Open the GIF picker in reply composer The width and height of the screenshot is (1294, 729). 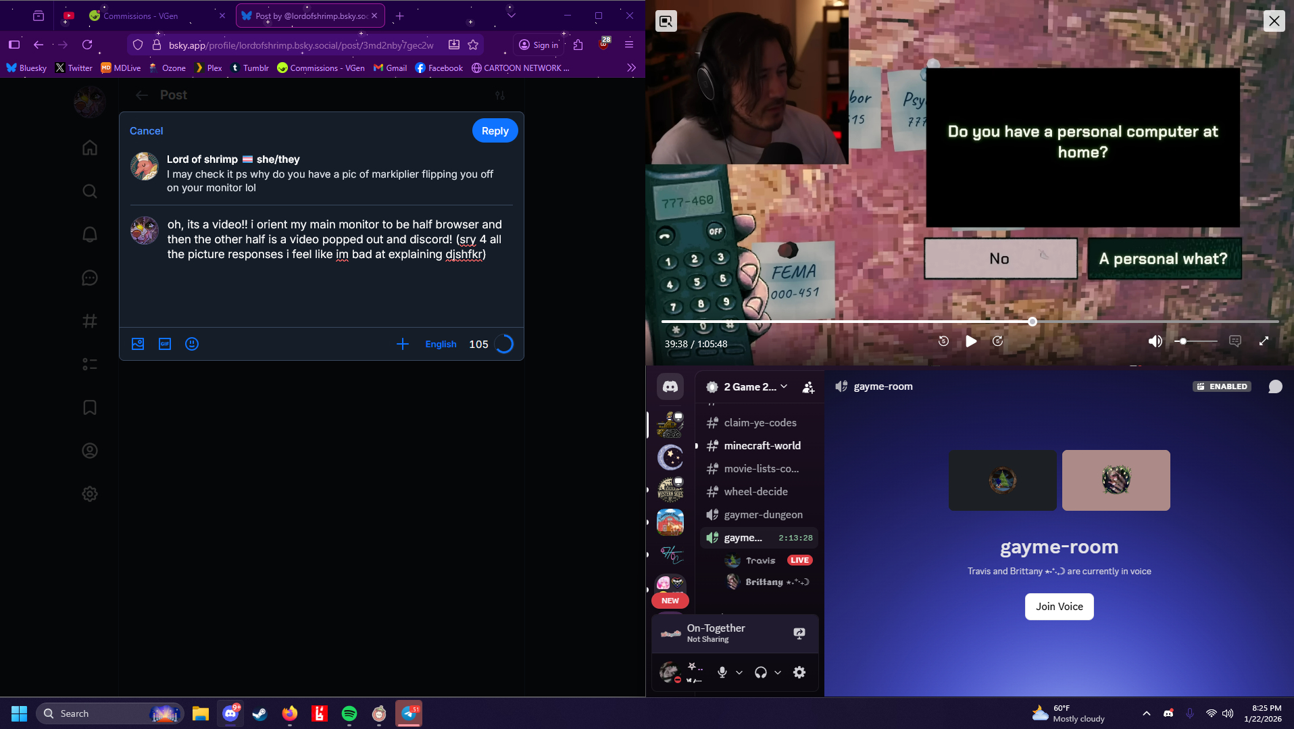(x=165, y=344)
